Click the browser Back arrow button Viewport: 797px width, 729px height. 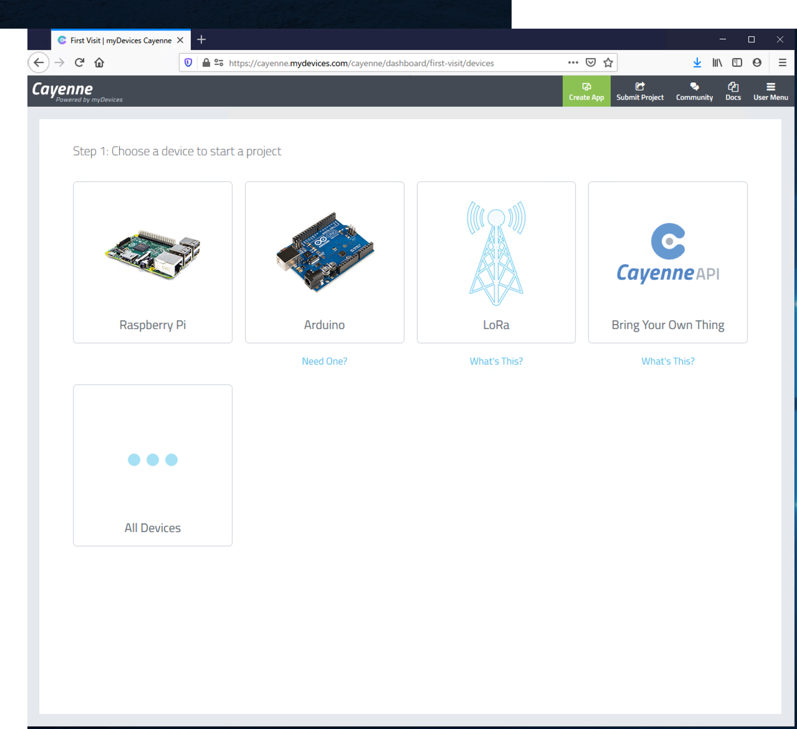[39, 62]
